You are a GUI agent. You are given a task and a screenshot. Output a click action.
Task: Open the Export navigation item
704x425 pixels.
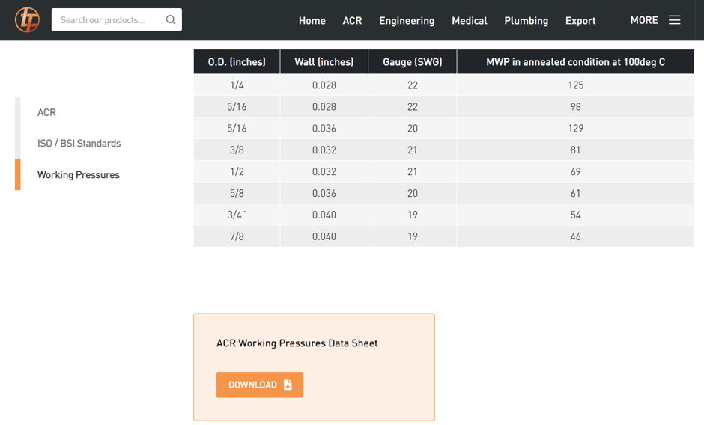pyautogui.click(x=580, y=21)
